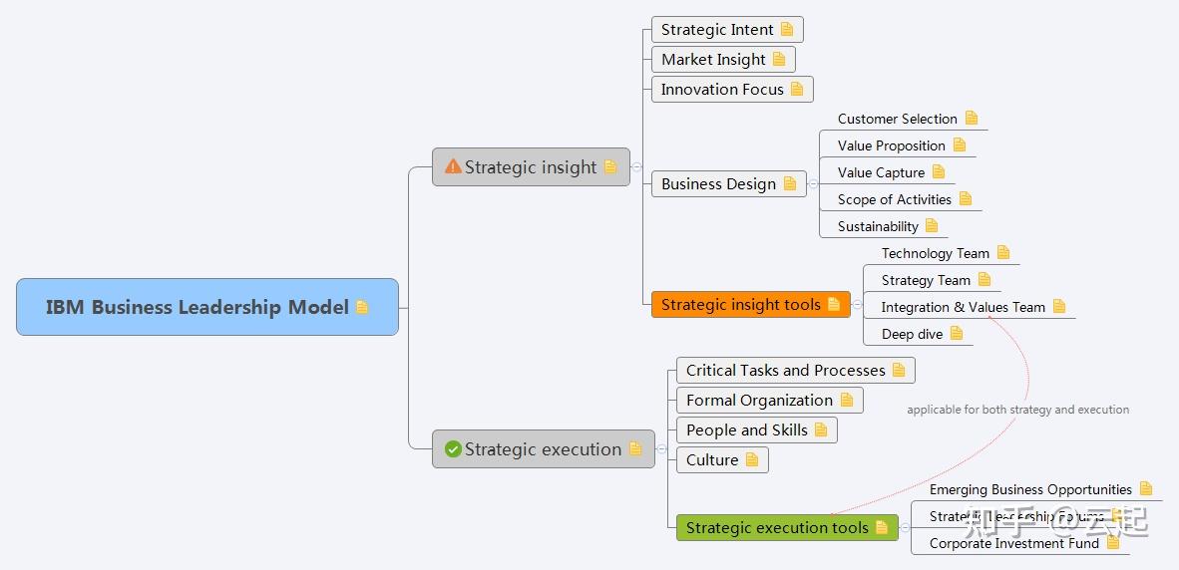Collapse the Business Design subtopics

click(x=813, y=183)
